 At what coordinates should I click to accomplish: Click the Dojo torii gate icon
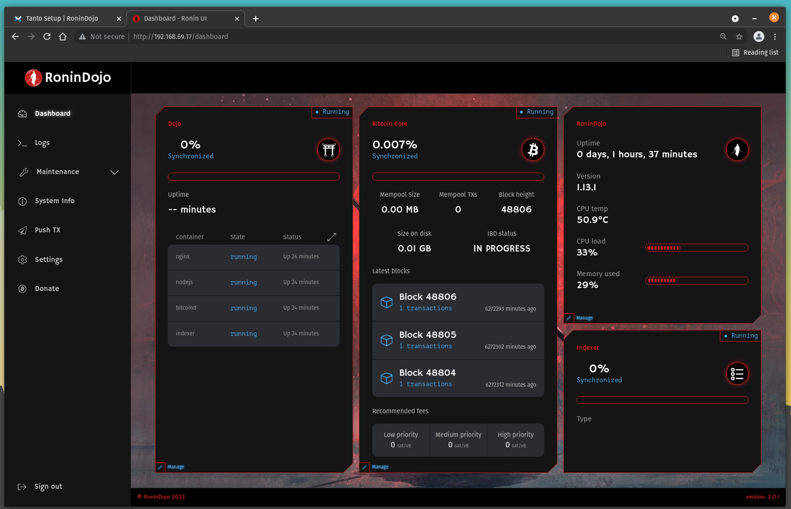click(328, 149)
